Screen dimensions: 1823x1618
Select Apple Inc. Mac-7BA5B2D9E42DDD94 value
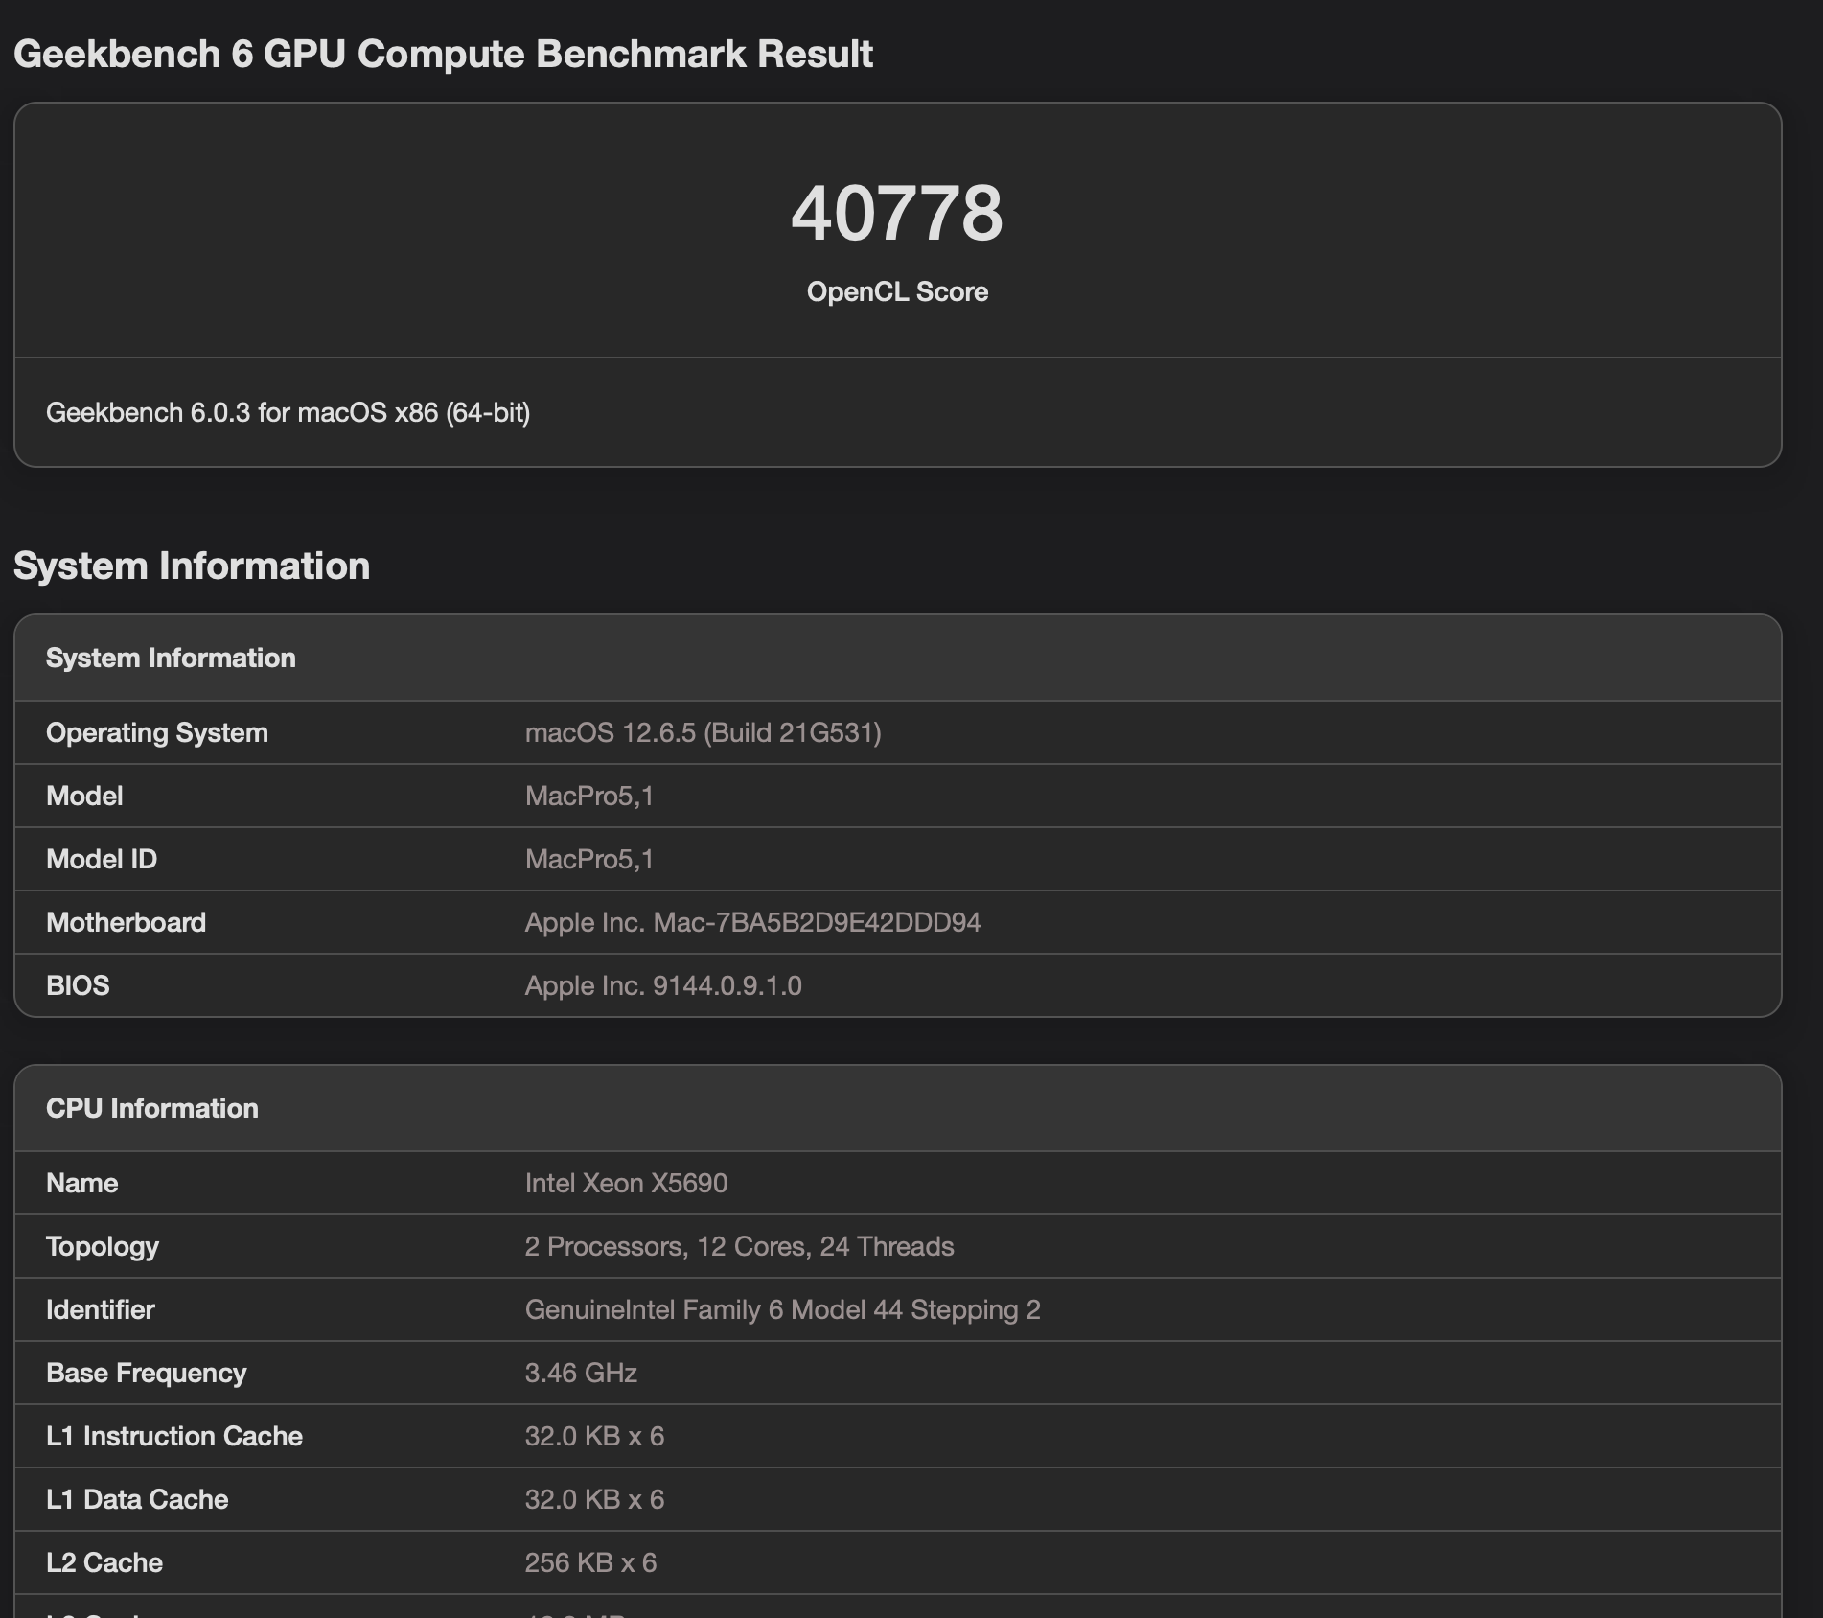point(752,922)
